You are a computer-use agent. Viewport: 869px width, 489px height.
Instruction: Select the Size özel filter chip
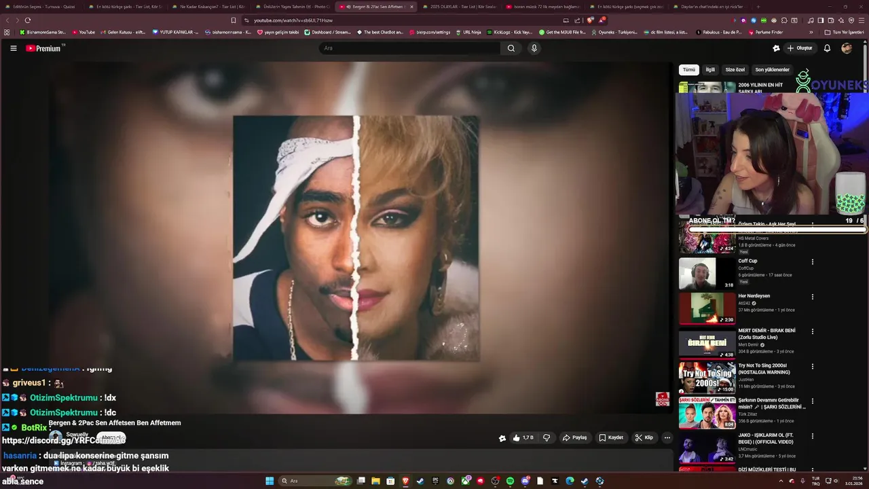[x=735, y=70]
